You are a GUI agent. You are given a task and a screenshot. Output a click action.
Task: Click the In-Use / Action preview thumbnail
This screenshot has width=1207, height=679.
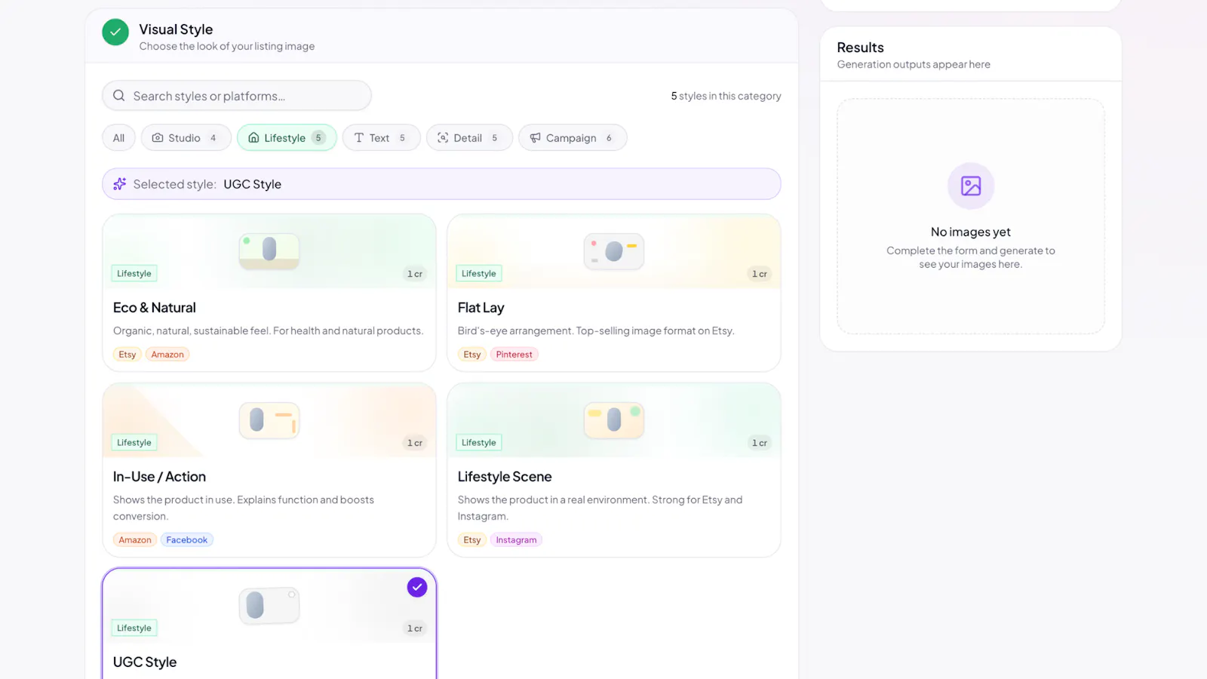[x=269, y=420]
